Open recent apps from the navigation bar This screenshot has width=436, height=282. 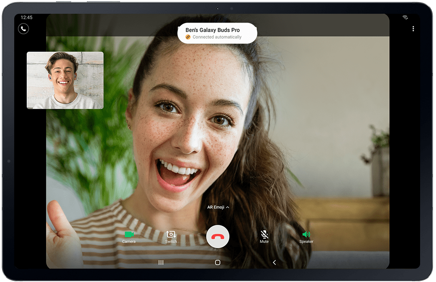(161, 262)
